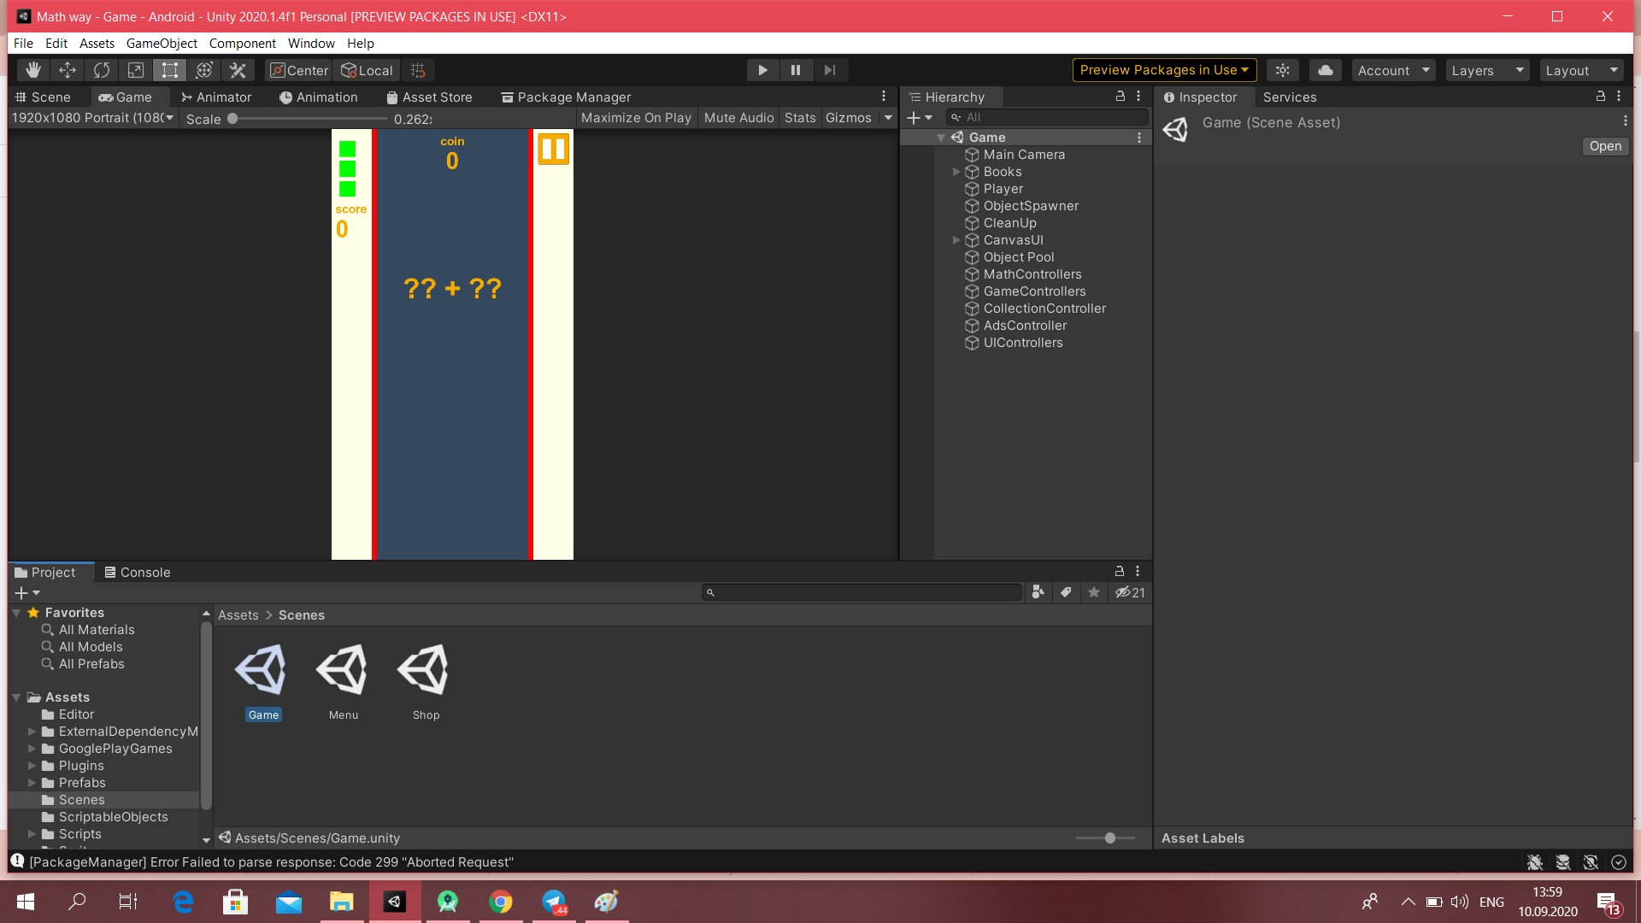Toggle the Stats overlay

[x=799, y=118]
